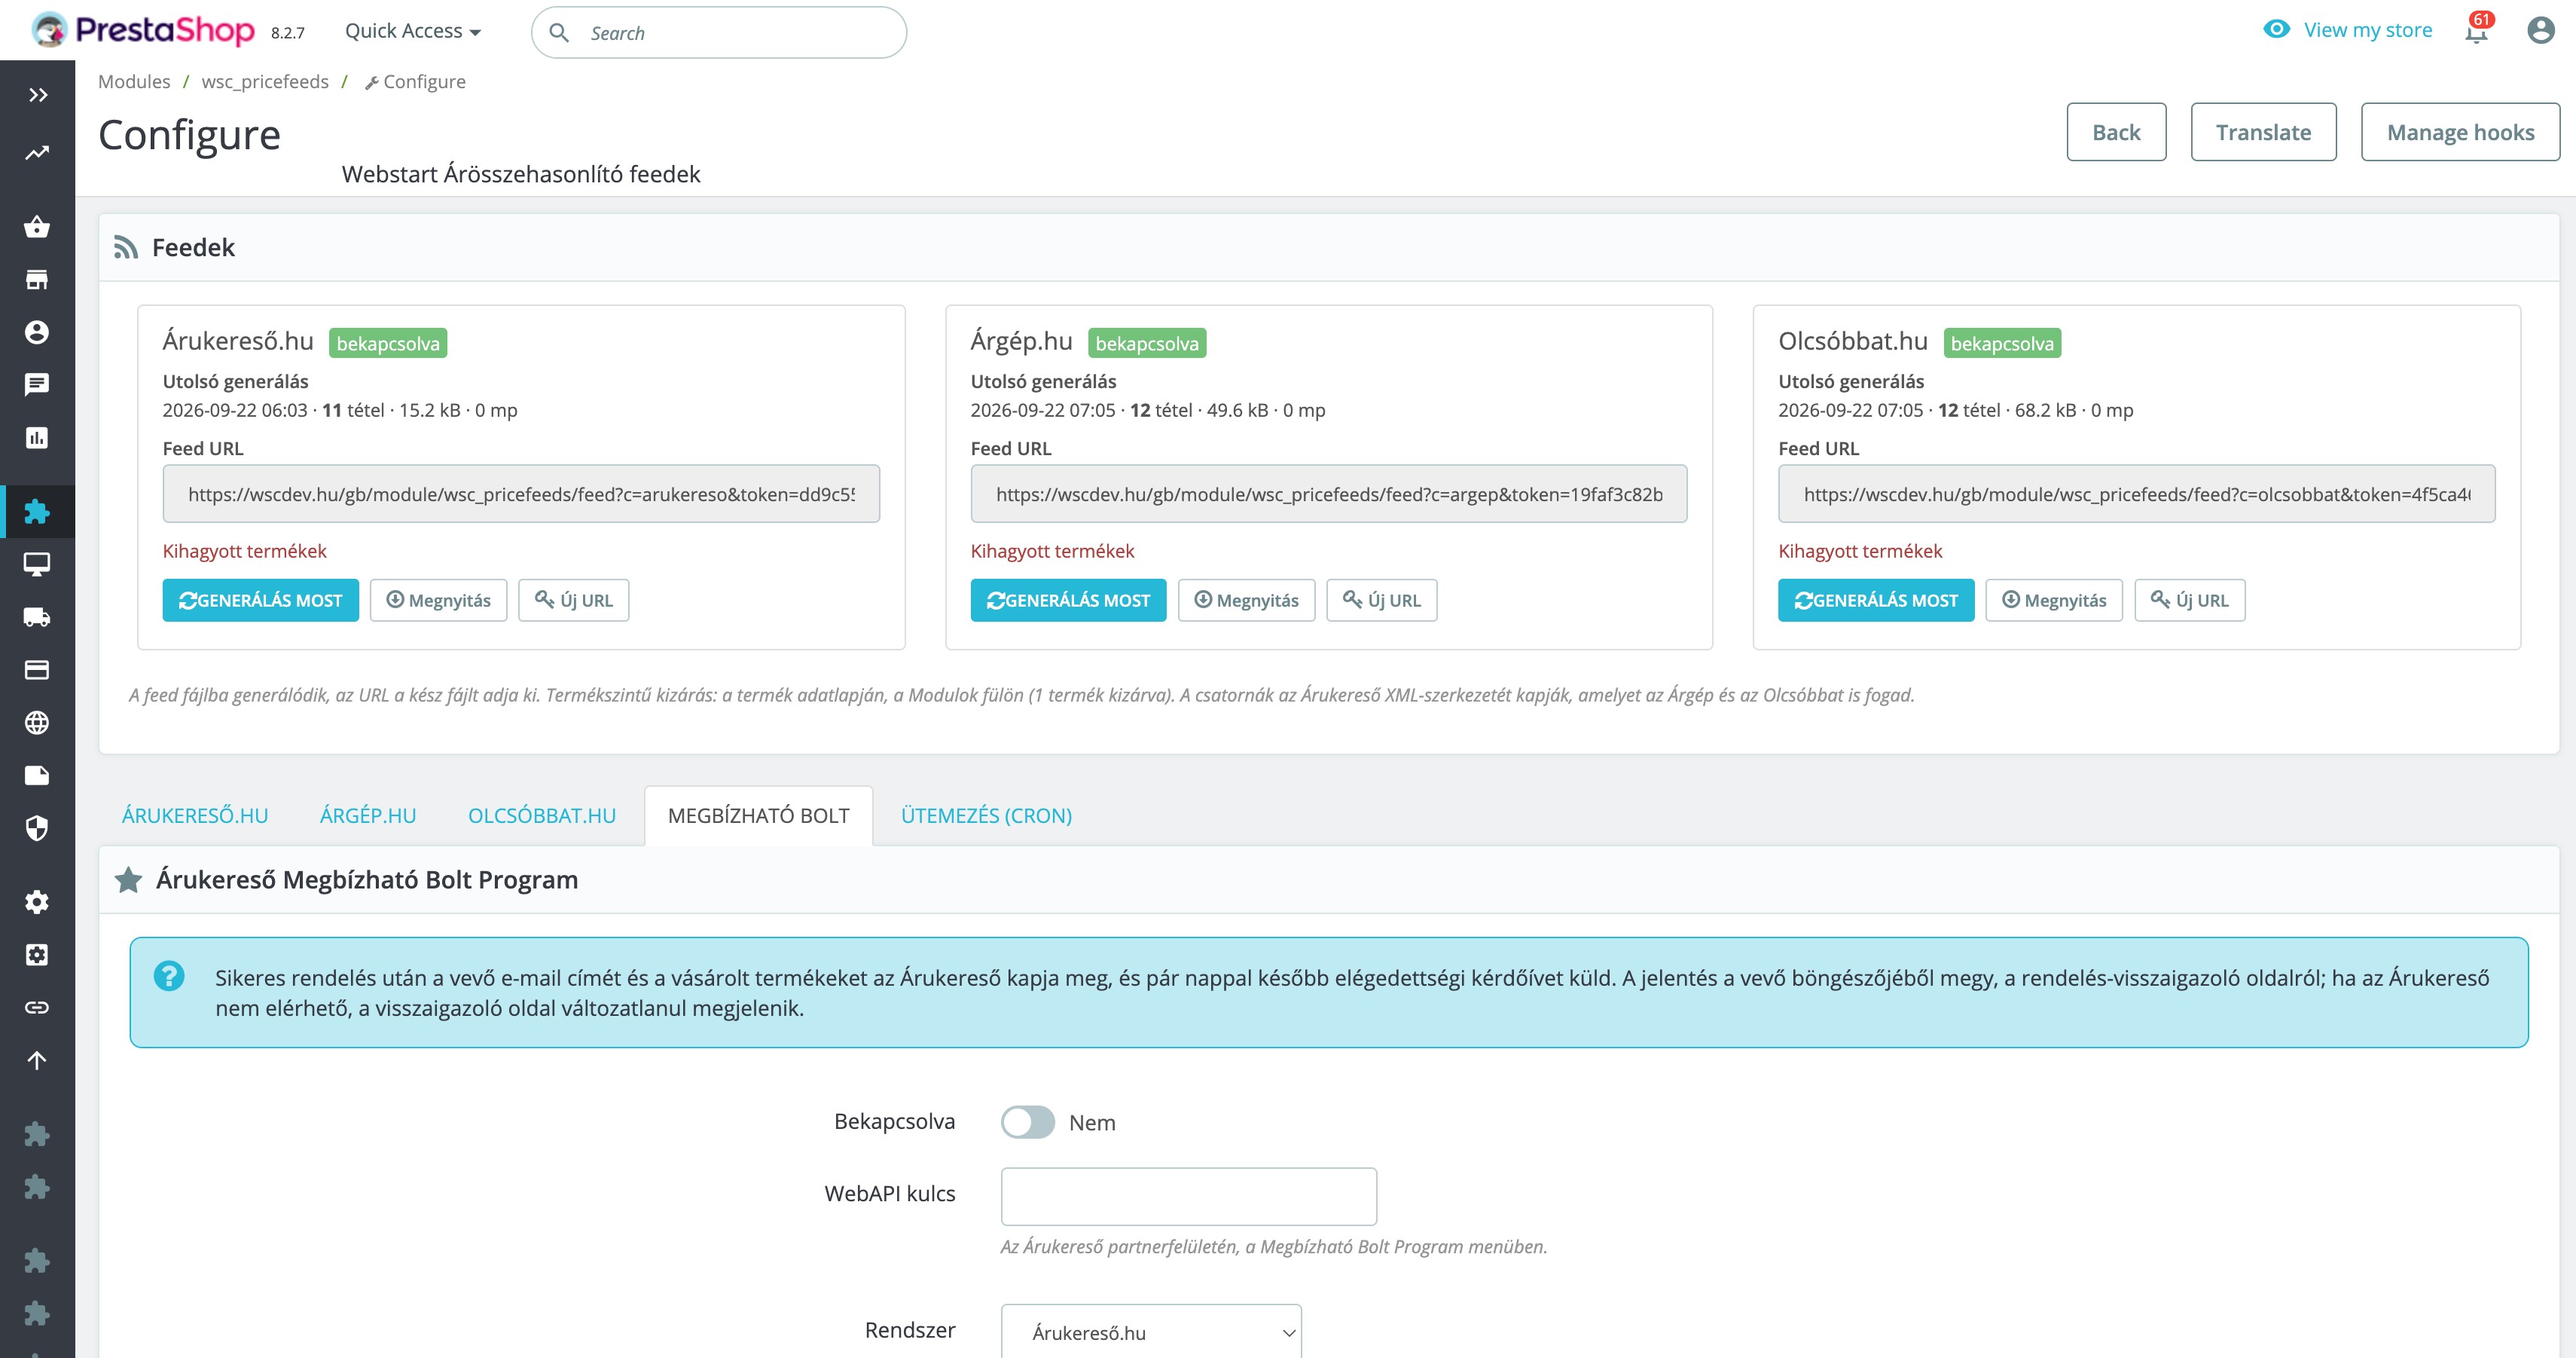This screenshot has height=1358, width=2576.
Task: Show skipped products for Árukereső.hu
Action: click(245, 552)
